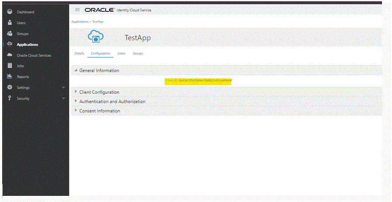
Task: Expand the Security submenu chevron
Action: click(63, 99)
